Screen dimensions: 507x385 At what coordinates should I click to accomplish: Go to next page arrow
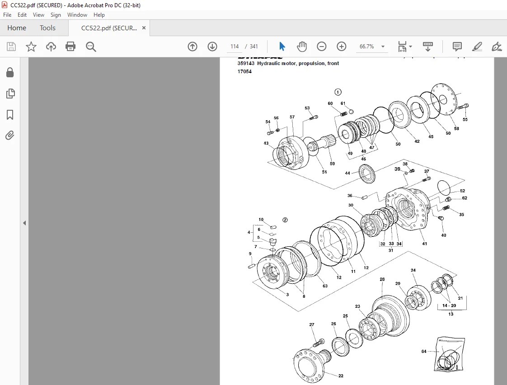coord(212,47)
